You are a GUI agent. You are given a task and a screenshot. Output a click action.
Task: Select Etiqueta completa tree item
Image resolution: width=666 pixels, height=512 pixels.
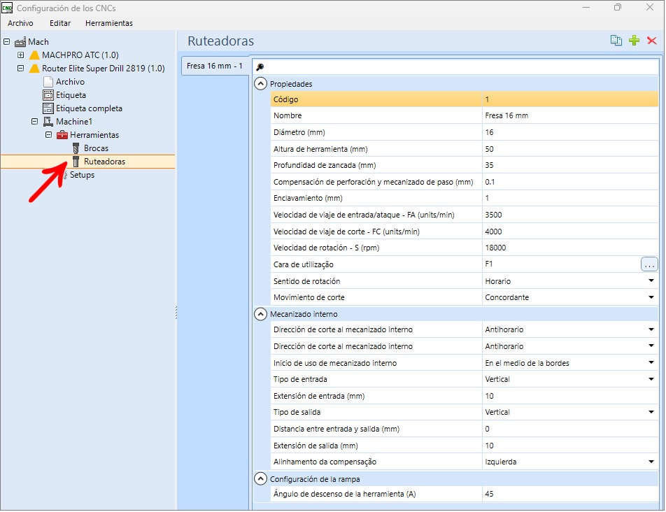89,108
